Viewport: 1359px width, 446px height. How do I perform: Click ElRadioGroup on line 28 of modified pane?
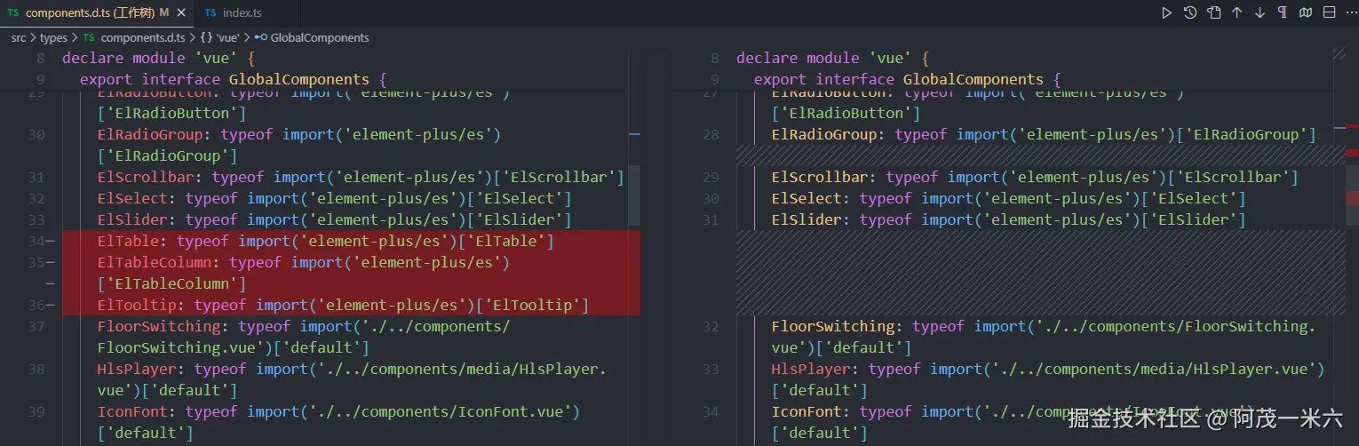(x=824, y=134)
